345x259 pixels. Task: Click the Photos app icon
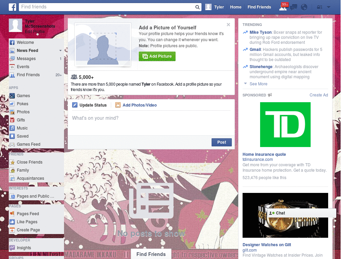coord(12,112)
